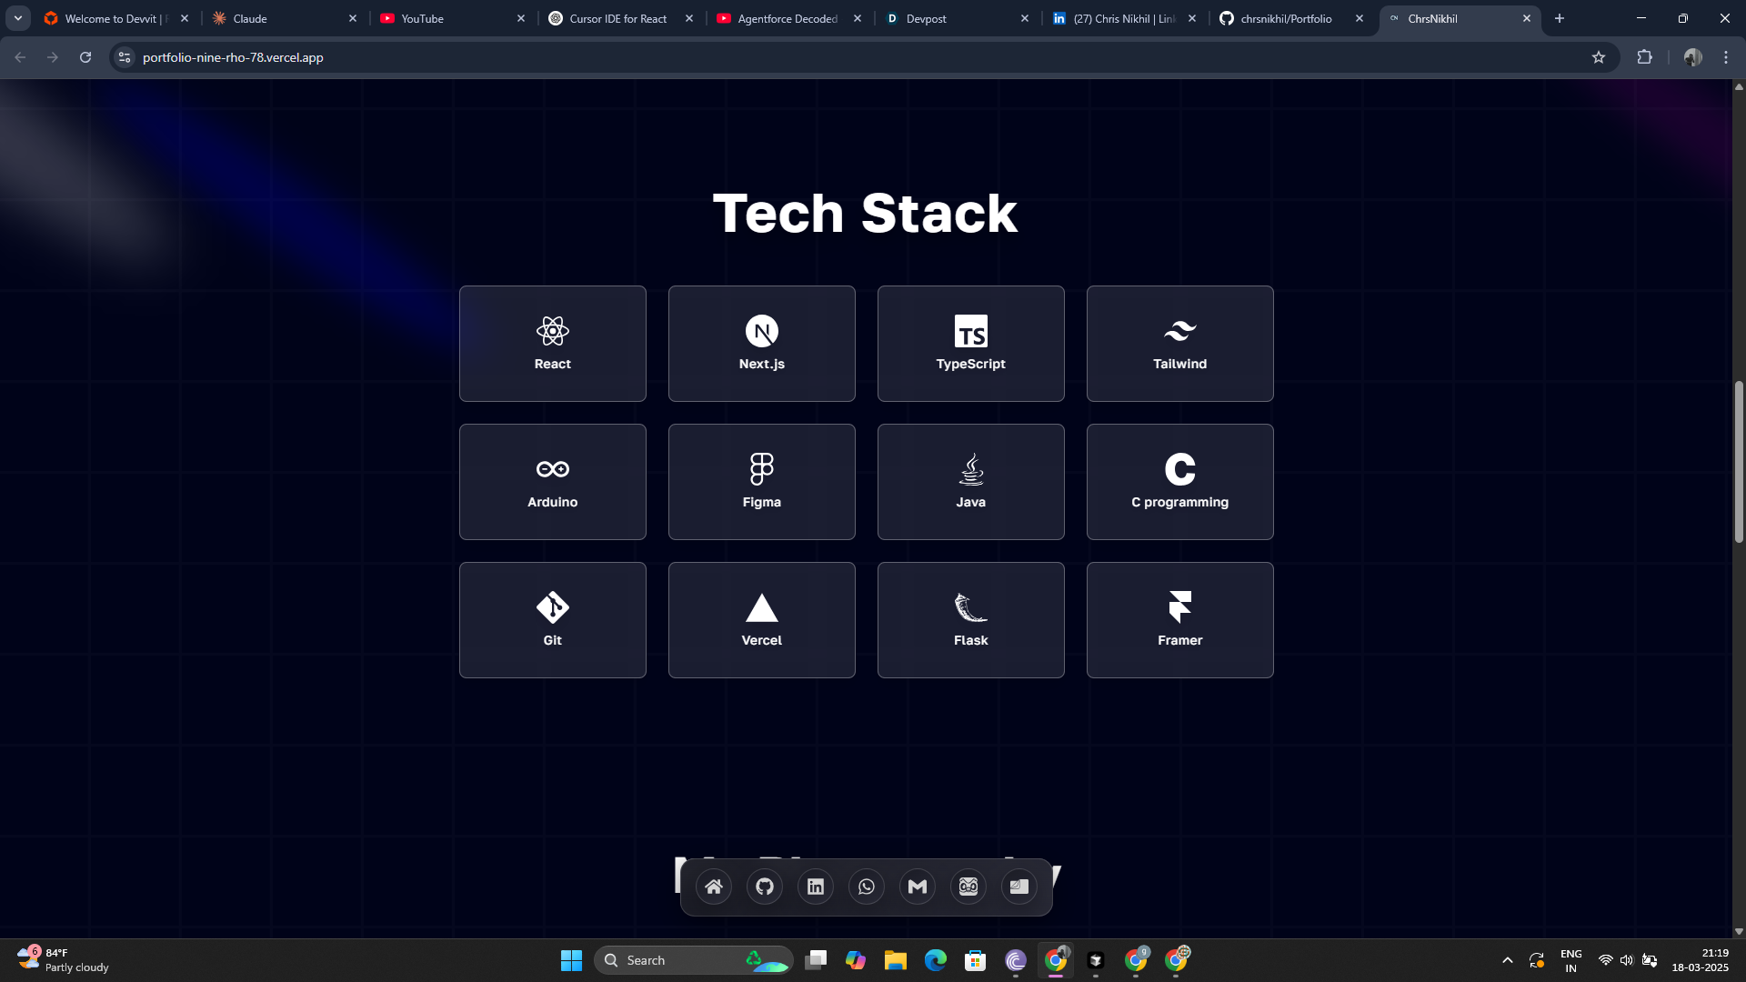Select the React tech card
Image resolution: width=1746 pixels, height=982 pixels.
[x=553, y=344]
